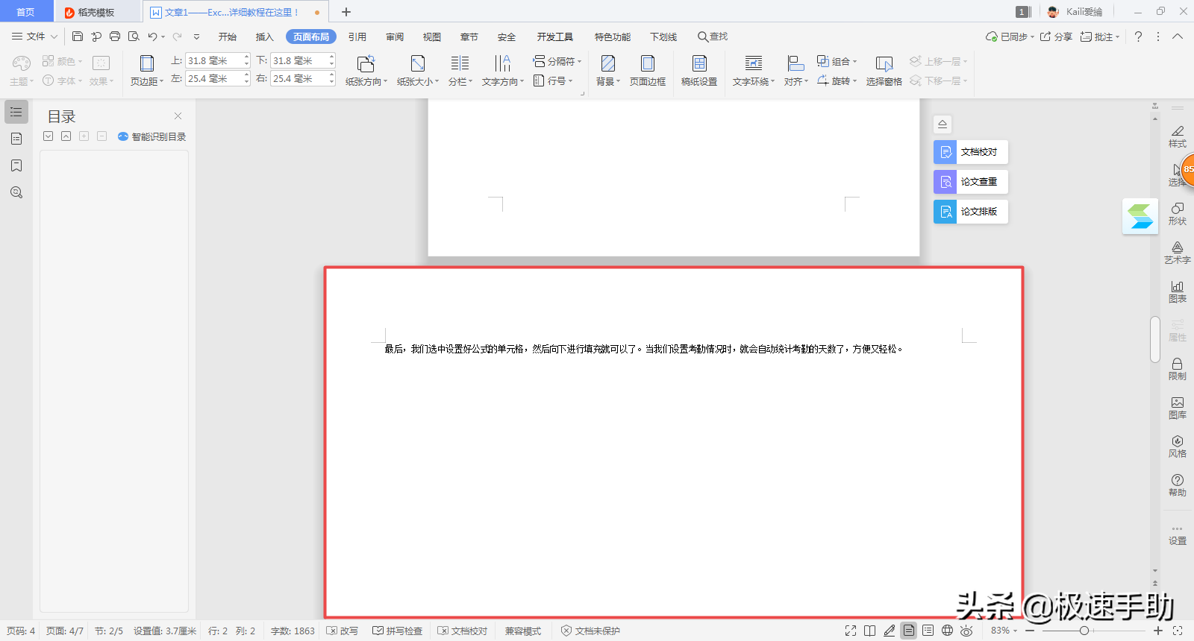Toggle reading layout view in status bar
1194x641 pixels.
tap(869, 631)
